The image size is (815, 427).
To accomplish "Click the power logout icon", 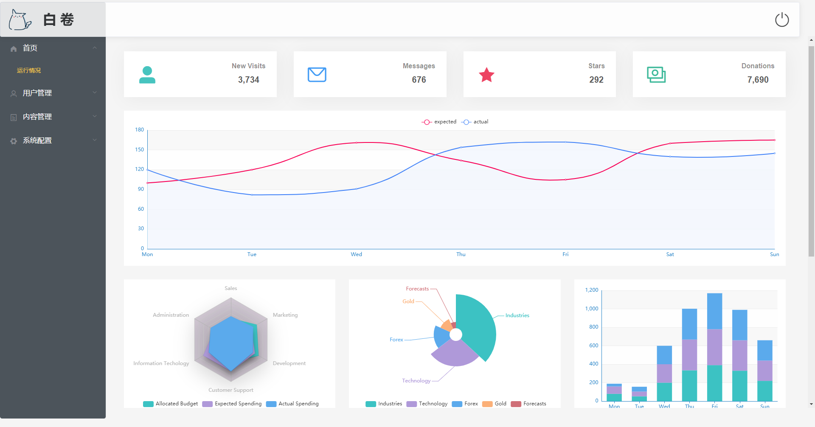I will pos(781,20).
